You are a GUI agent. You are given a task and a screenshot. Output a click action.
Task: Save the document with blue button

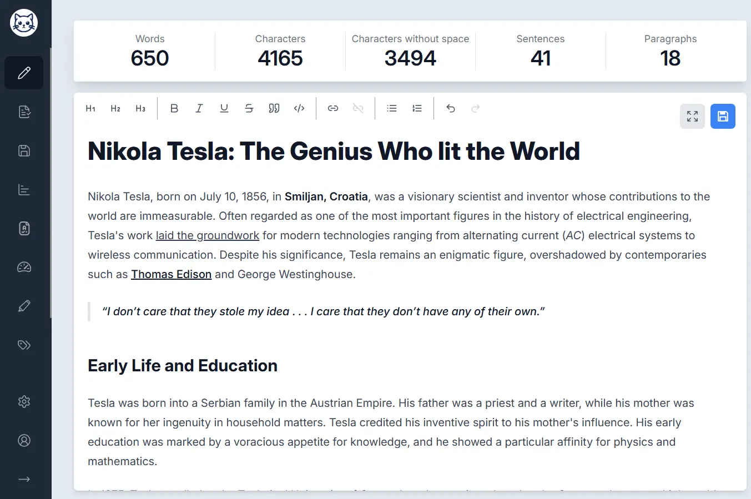coord(723,117)
